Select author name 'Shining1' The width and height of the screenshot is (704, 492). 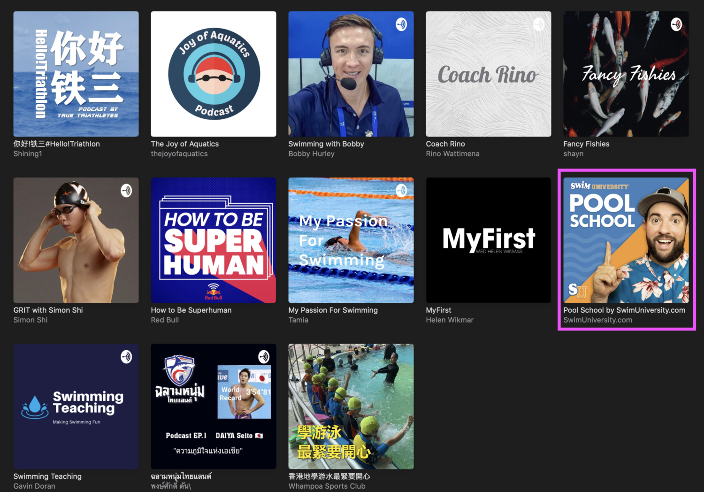[x=28, y=154]
